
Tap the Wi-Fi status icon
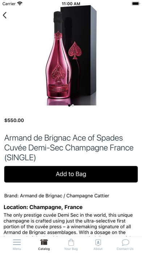click(x=20, y=3)
